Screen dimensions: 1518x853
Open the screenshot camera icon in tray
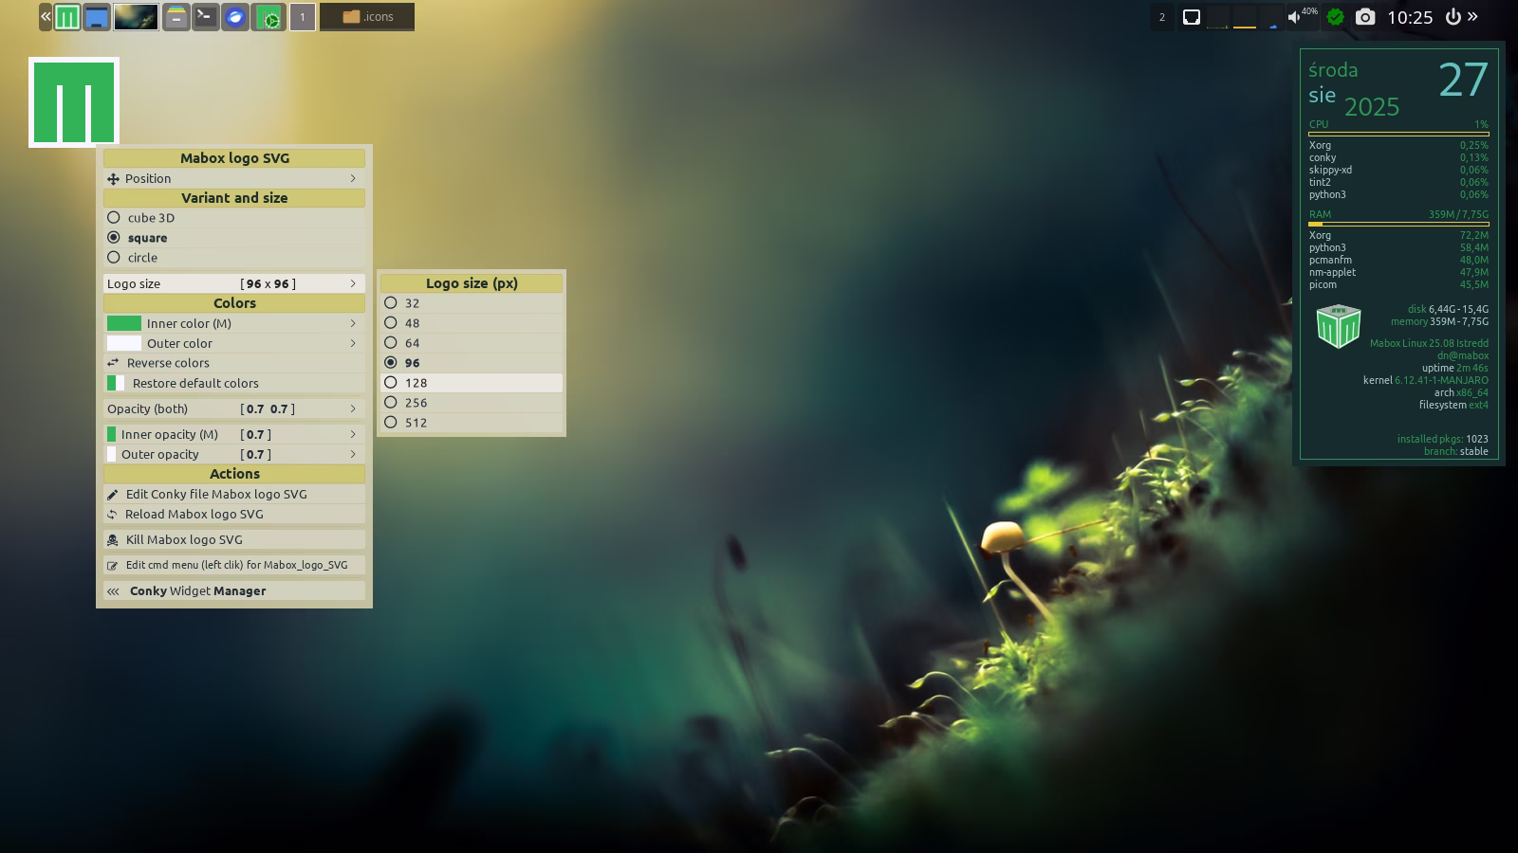click(1364, 17)
